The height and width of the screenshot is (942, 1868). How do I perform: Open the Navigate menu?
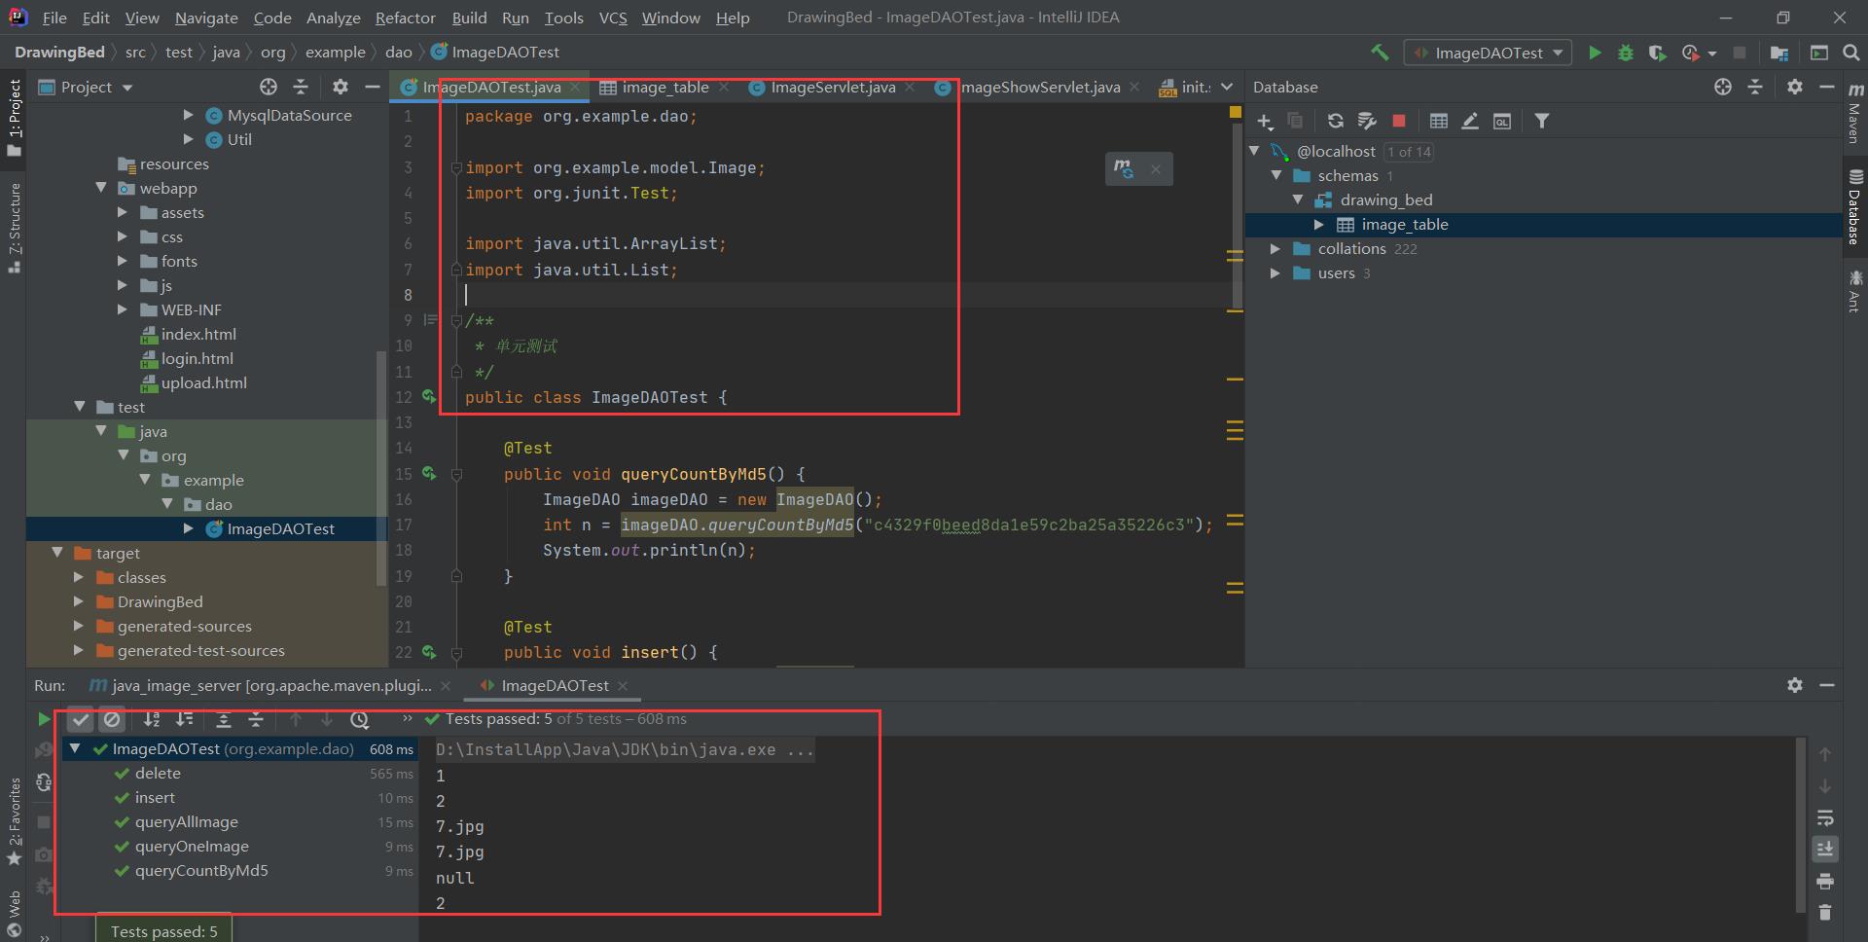(x=206, y=18)
